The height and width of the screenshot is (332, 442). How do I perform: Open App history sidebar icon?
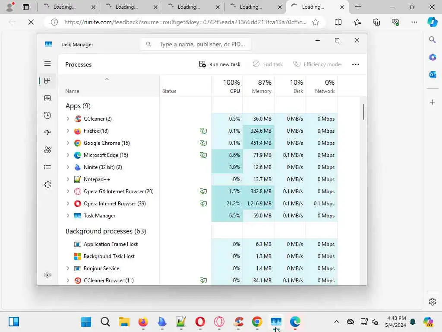point(47,115)
